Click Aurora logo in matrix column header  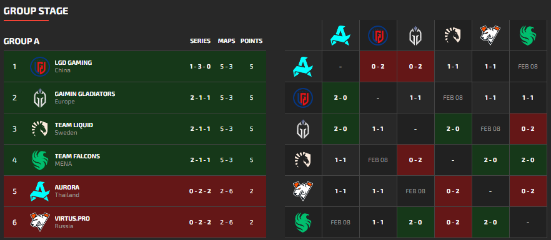340,36
